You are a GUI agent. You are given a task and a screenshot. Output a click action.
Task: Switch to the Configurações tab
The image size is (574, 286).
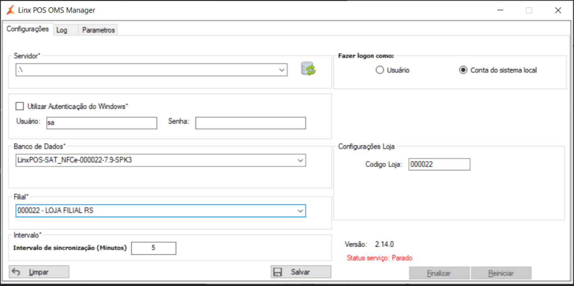tap(27, 29)
